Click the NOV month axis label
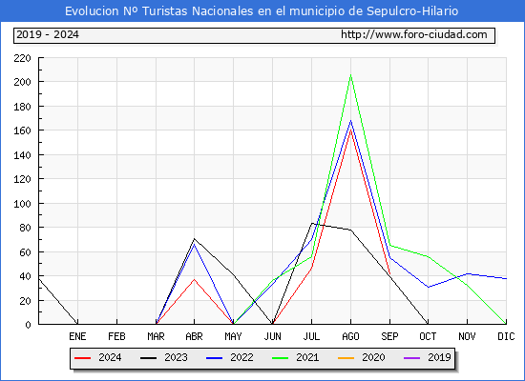 coord(467,336)
